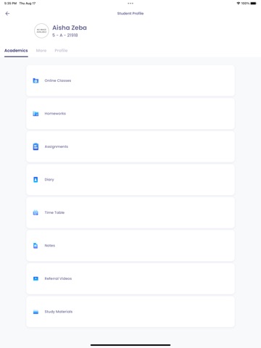Screen dimensions: 261x348
Task: Tap the Diary notebook icon
Action: point(36,180)
